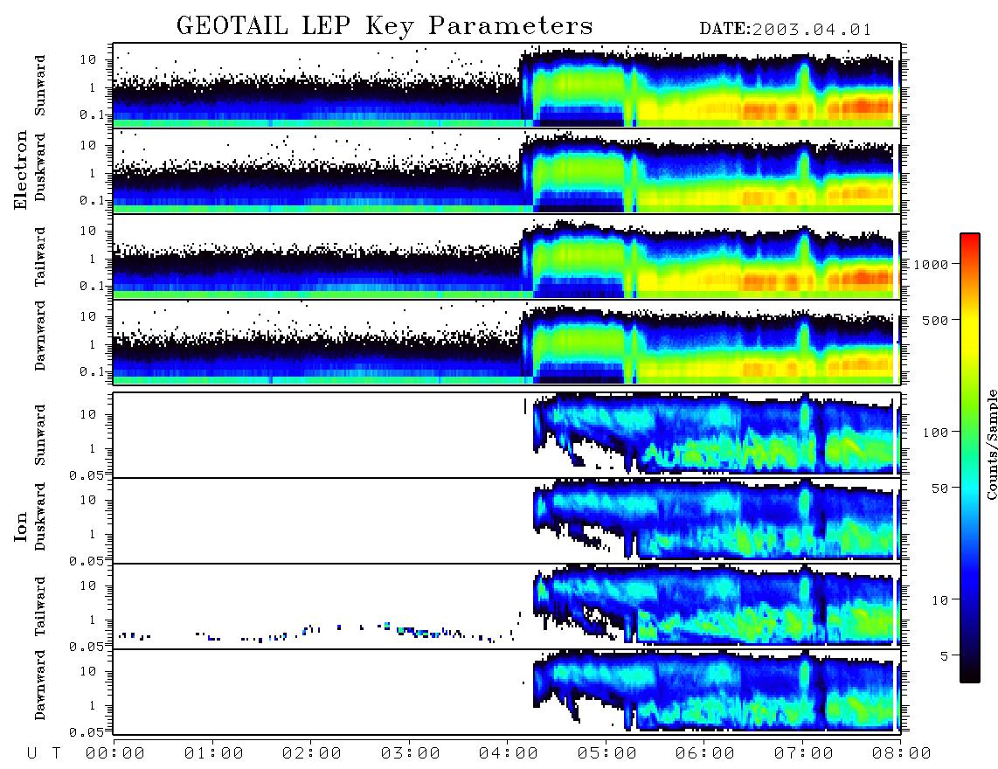
Task: Select the 02:00 time tick label
Action: coord(312,753)
